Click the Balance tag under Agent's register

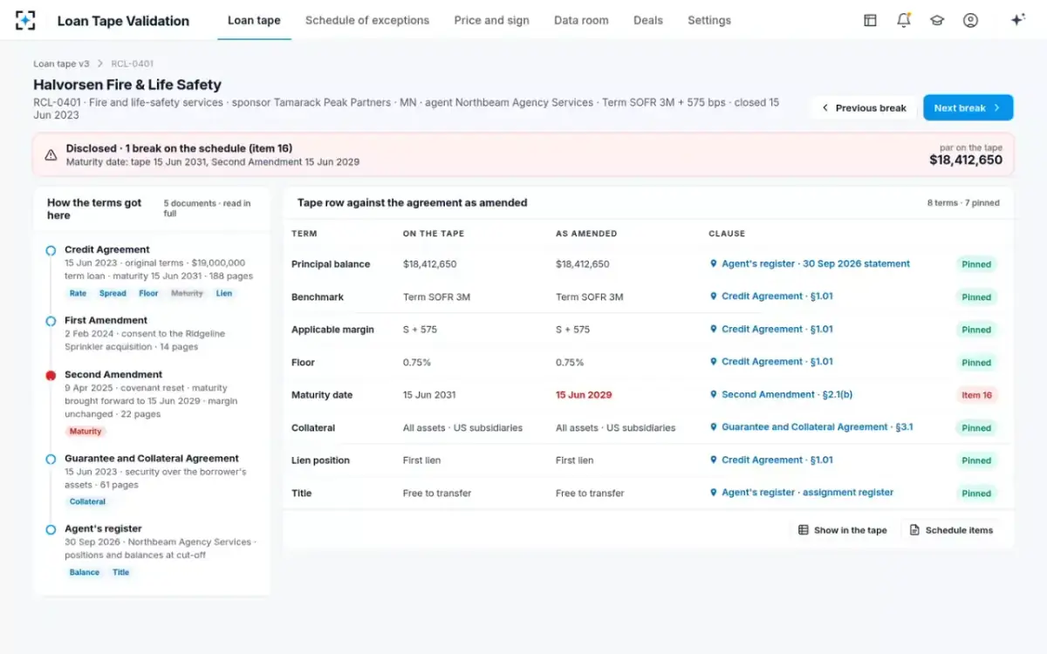[x=85, y=573]
